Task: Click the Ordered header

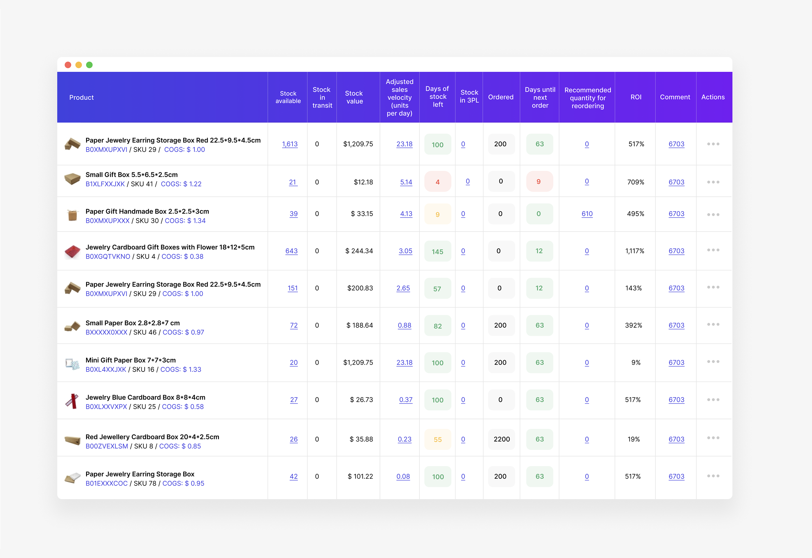Action: [x=501, y=97]
